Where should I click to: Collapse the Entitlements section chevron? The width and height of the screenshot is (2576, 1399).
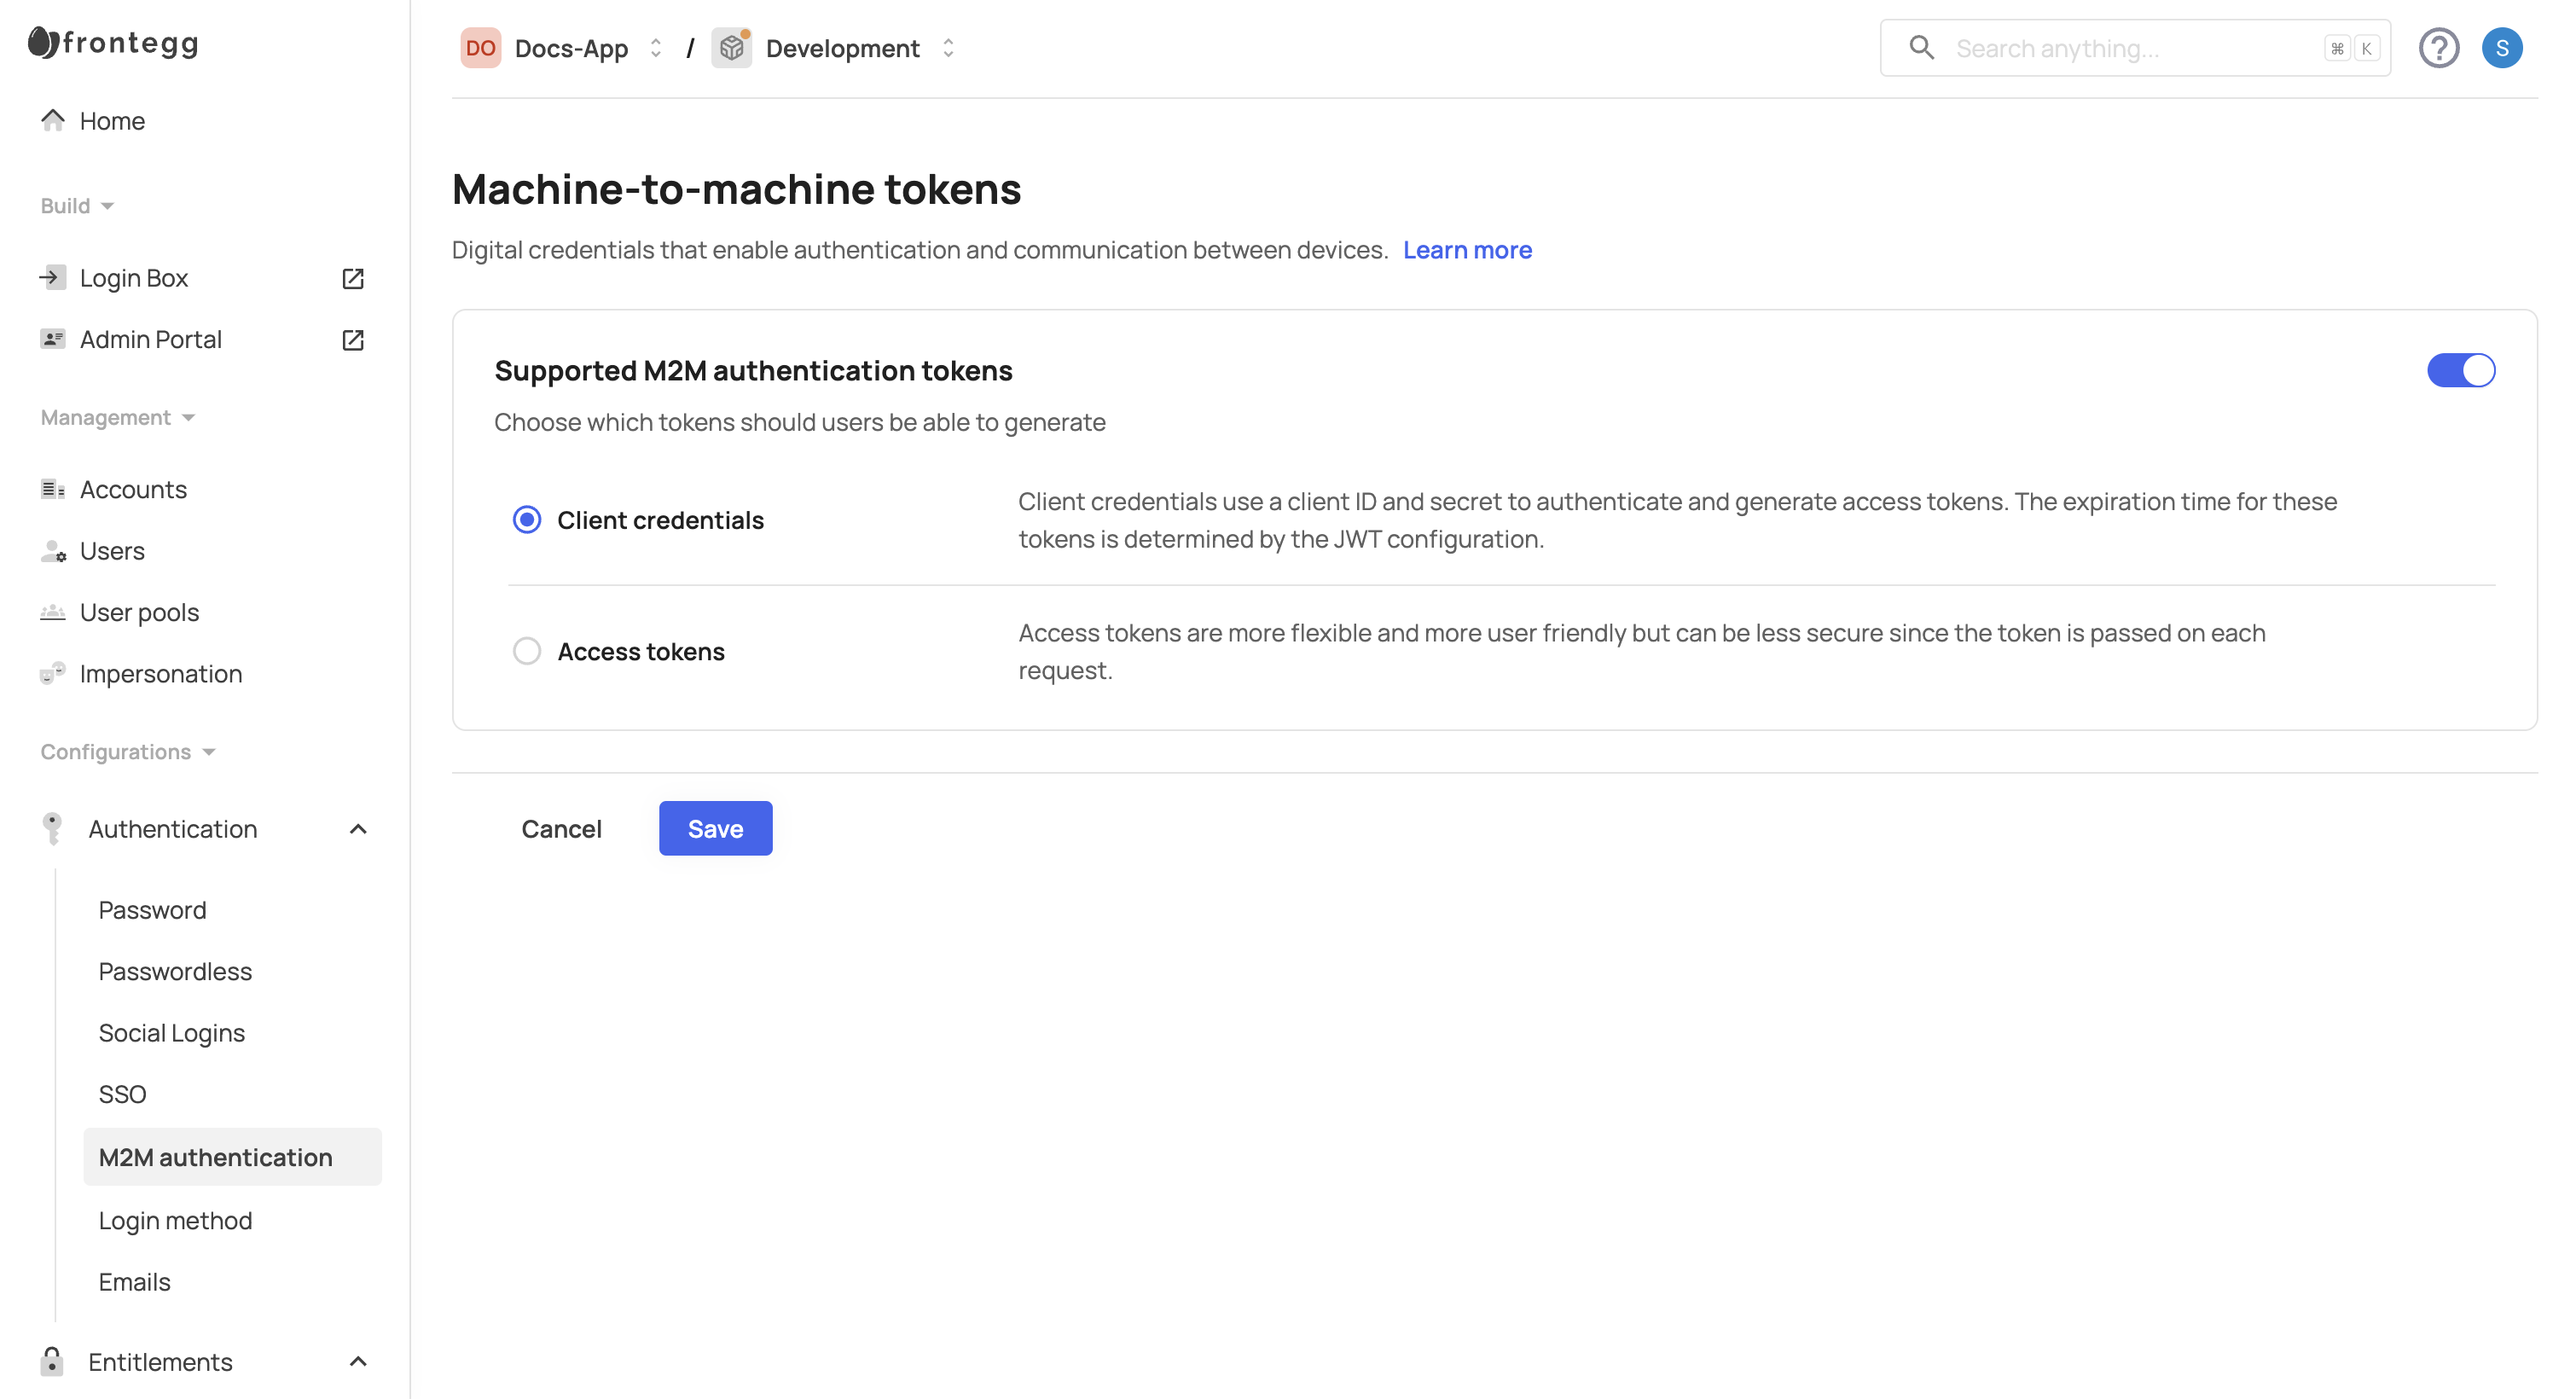pos(358,1361)
